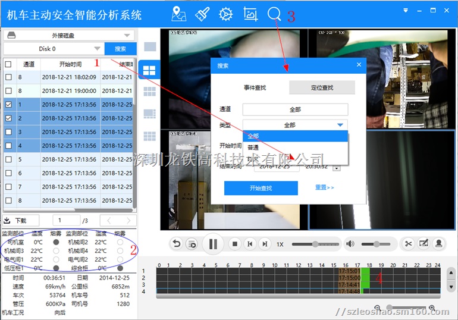Click the timeline scroll down arrow
This screenshot has width=458, height=320.
pyautogui.click(x=451, y=287)
